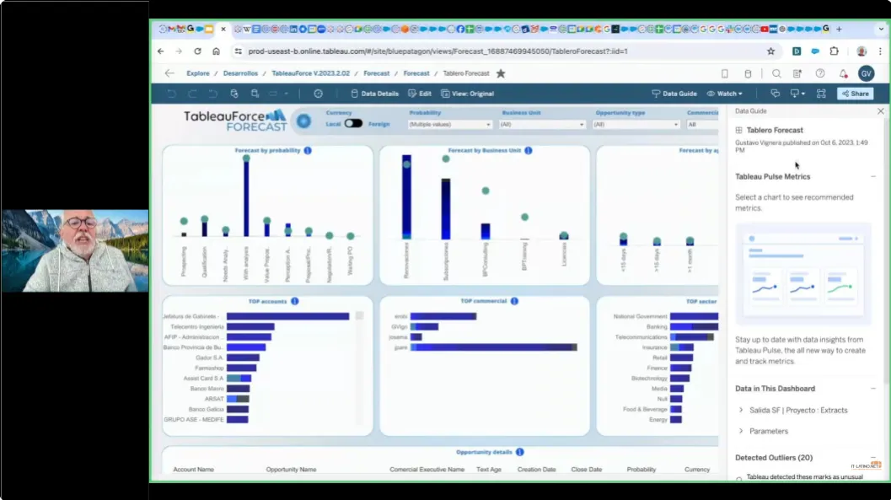Click the device preview phone icon
Viewport: 891px width, 500px height.
pyautogui.click(x=724, y=74)
